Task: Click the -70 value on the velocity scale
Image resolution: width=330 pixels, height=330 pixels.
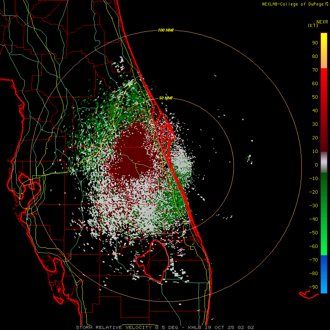Action: pyautogui.click(x=313, y=260)
